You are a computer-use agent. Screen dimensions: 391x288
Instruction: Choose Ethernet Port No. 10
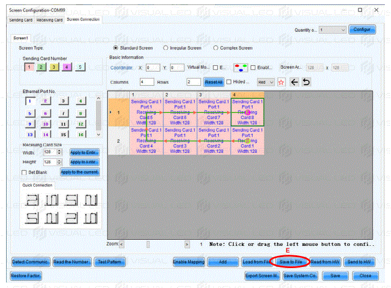pos(45,124)
